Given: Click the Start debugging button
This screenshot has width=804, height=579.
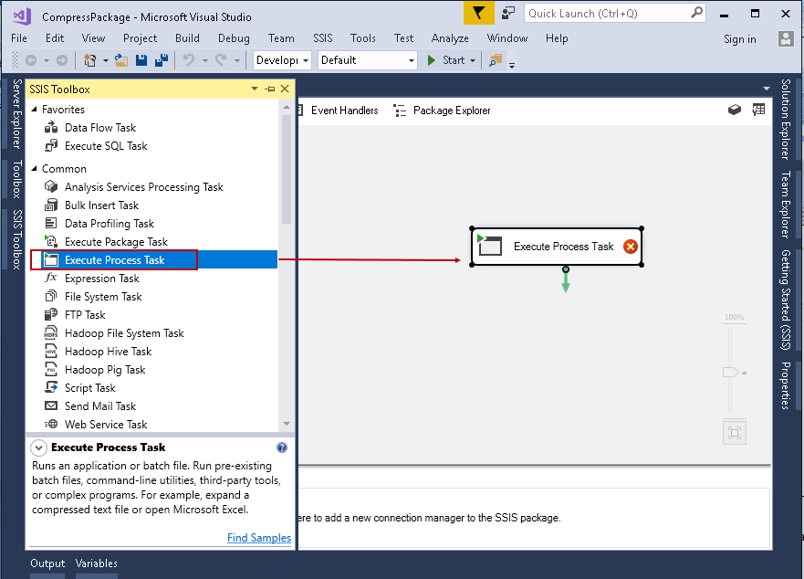Looking at the screenshot, I should pyautogui.click(x=446, y=60).
